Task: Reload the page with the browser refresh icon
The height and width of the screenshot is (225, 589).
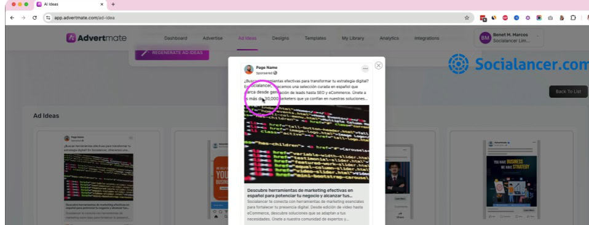Action: tap(34, 18)
